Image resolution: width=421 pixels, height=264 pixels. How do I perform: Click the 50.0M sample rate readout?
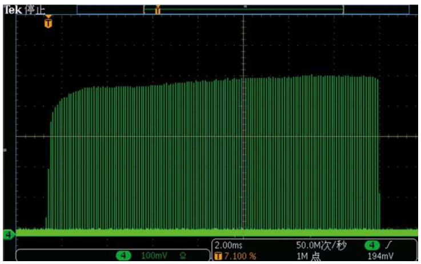point(322,245)
